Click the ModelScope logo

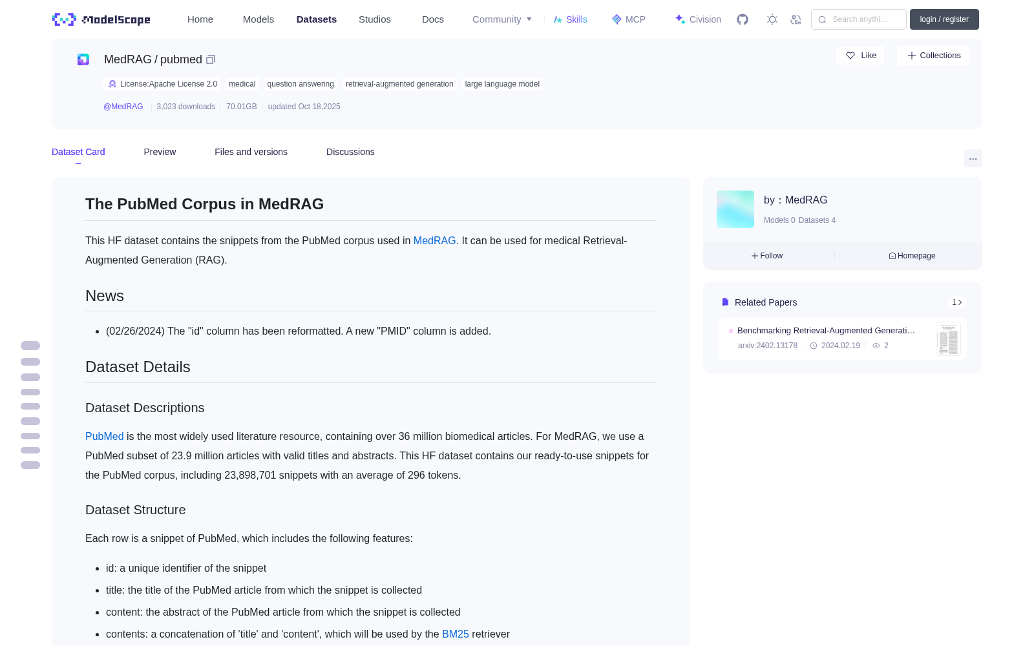click(101, 19)
